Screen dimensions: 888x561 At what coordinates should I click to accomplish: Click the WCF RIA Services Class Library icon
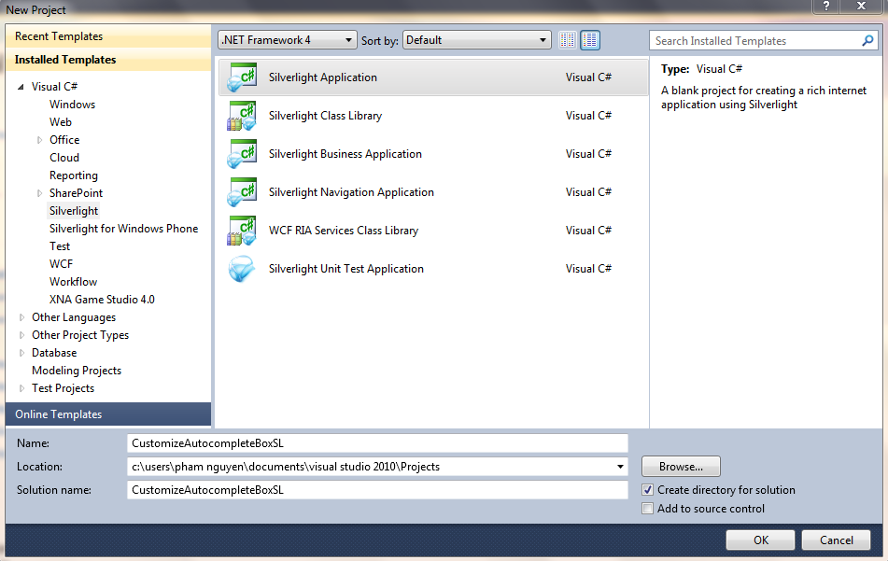point(242,231)
